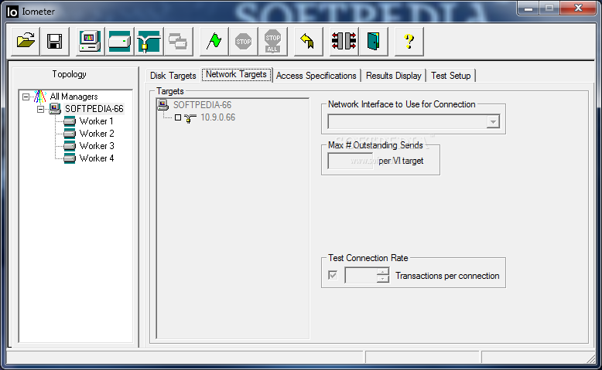Screen dimensions: 602x370
Task: Open the Network Interface dropdown arrow
Action: point(493,122)
